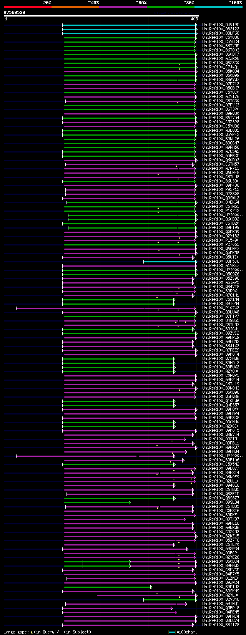246x635 pixels.
Task: Select the UniRef100_B9RQD0 label
Action: pyautogui.click(x=221, y=114)
